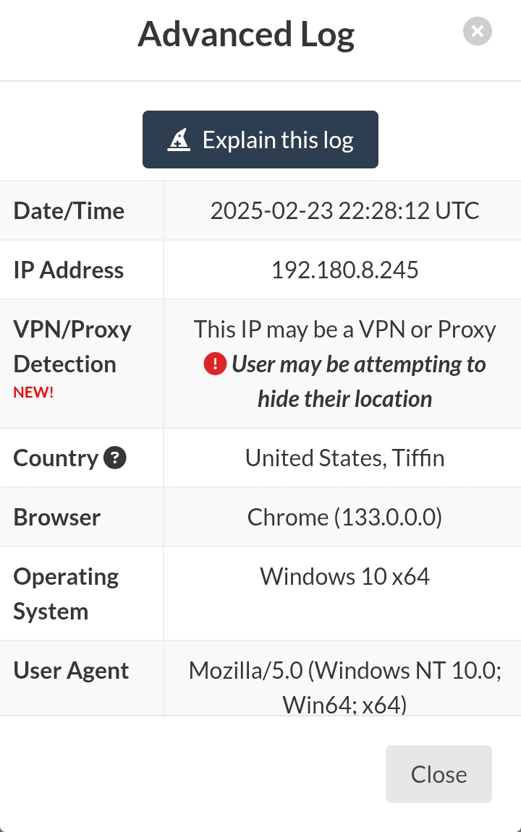Click the Explain this log text
Image resolution: width=521 pixels, height=832 pixels.
pyautogui.click(x=278, y=140)
